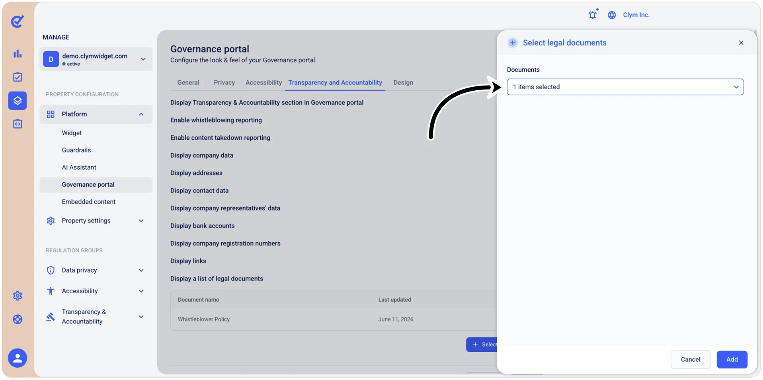The image size is (763, 380).
Task: Open the Documents items selected dropdown
Action: click(625, 87)
